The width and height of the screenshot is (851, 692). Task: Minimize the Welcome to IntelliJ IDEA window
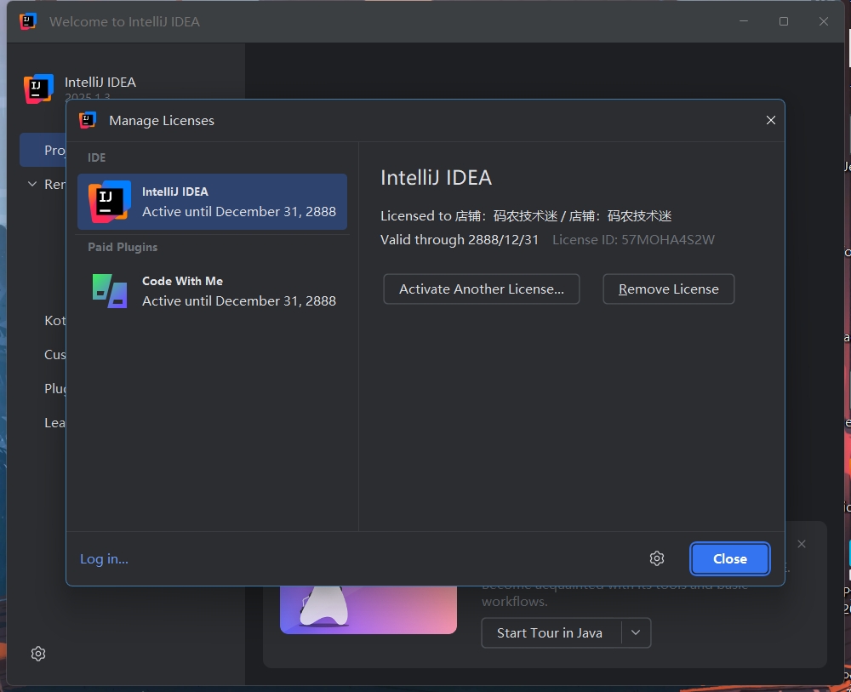(744, 21)
